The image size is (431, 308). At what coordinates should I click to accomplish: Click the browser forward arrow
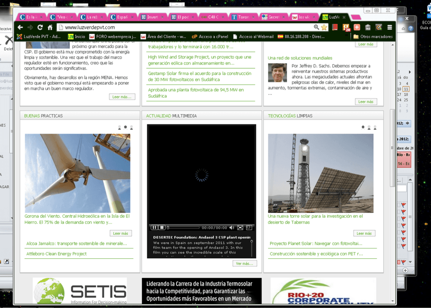pos(30,27)
